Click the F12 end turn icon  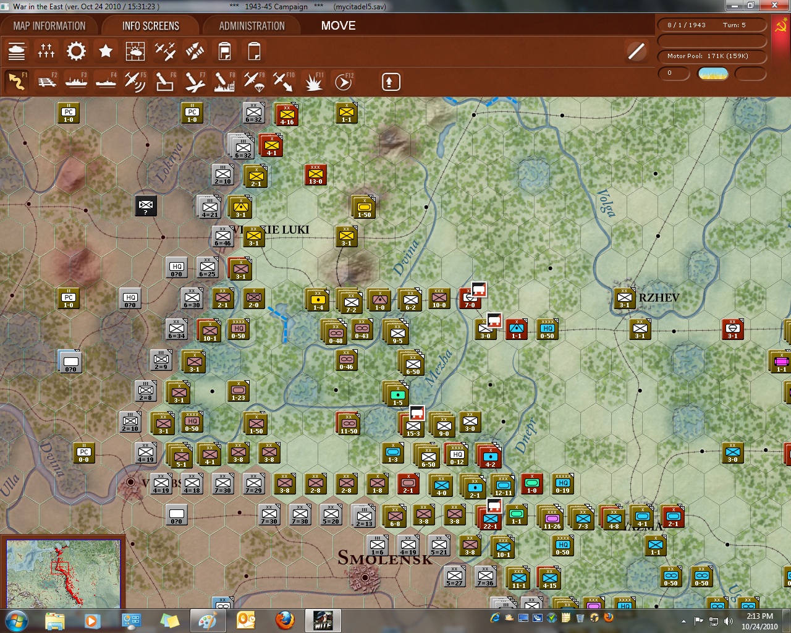point(344,82)
